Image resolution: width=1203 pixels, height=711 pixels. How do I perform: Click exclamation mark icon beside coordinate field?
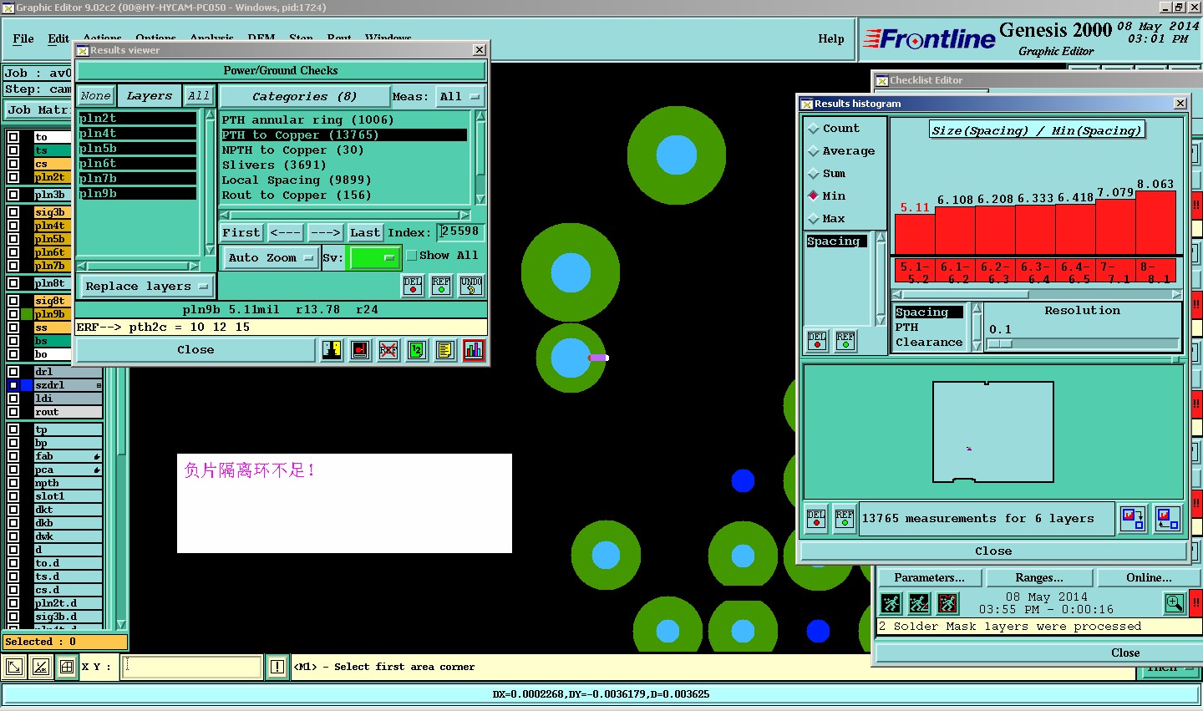pyautogui.click(x=277, y=667)
